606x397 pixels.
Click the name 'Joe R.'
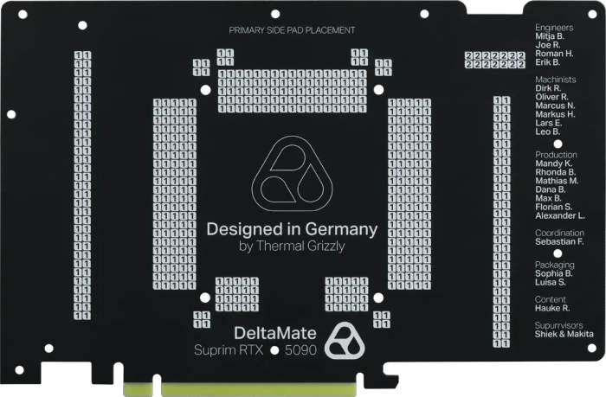[548, 45]
